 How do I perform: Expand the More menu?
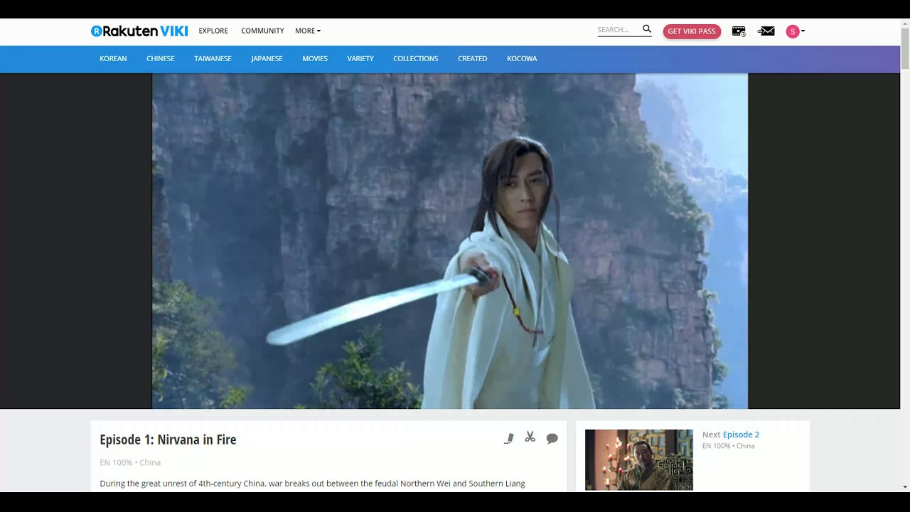(308, 31)
